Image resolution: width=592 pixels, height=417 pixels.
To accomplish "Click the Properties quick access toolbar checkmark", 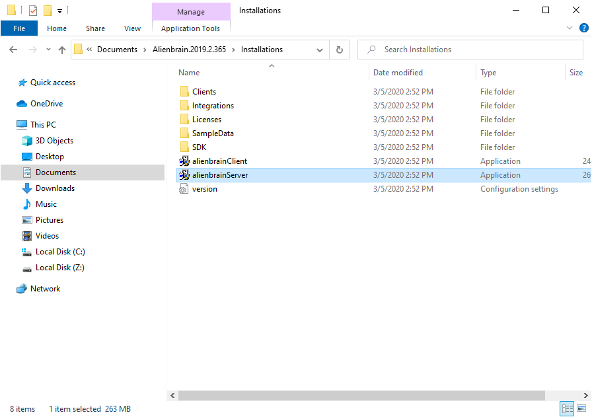I will [x=33, y=11].
